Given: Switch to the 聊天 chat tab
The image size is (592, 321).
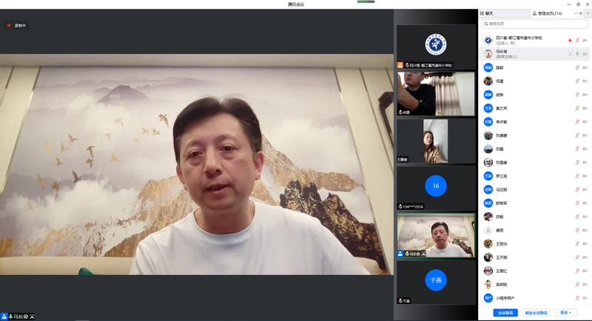Looking at the screenshot, I should tap(488, 13).
